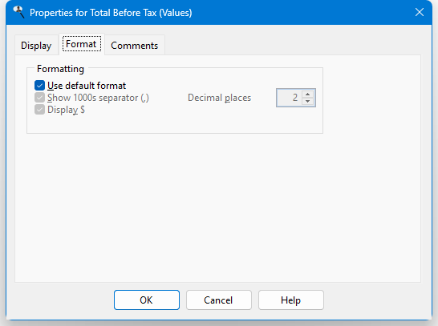Click the "Display $" label text

66,110
